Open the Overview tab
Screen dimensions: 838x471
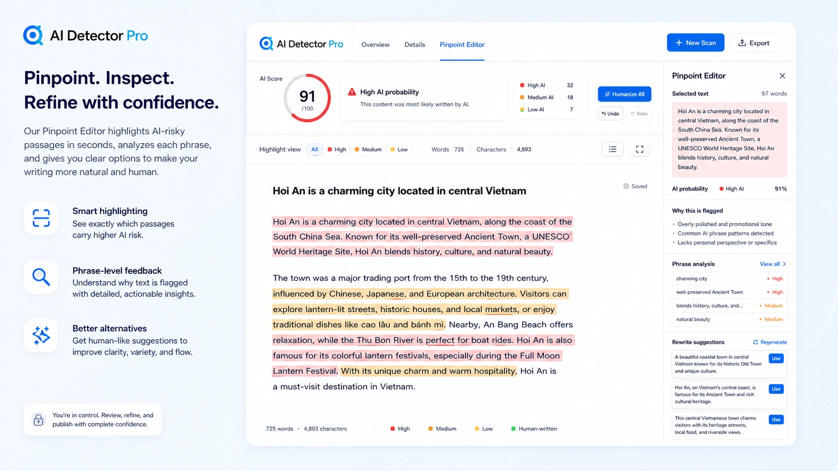click(375, 45)
